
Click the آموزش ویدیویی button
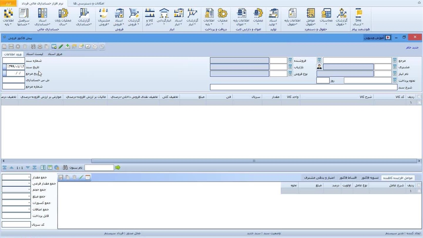(x=377, y=38)
